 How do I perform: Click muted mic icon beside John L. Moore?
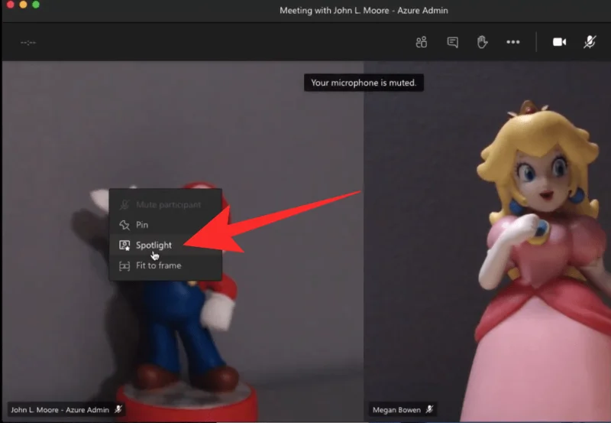pyautogui.click(x=118, y=409)
